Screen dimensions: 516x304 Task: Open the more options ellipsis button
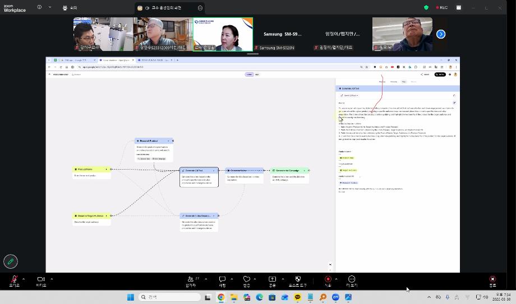[352, 279]
